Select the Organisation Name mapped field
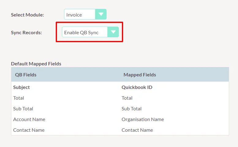The image size is (238, 147). [143, 119]
